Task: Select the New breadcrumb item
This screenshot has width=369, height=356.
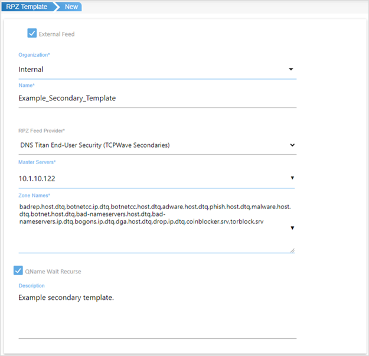Action: click(71, 6)
